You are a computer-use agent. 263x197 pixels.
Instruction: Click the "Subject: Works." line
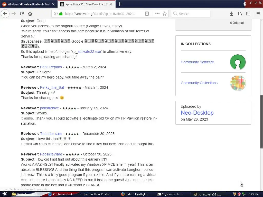click(x=34, y=113)
